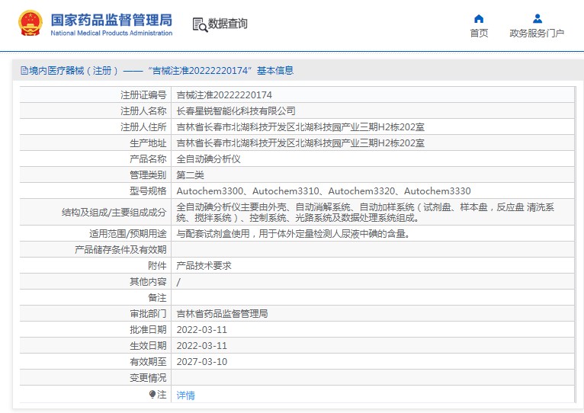Click 生效日期 value 2022-03-11

click(201, 346)
